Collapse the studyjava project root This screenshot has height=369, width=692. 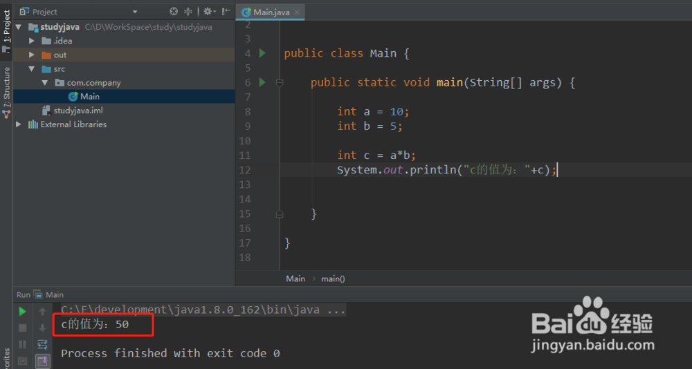click(19, 27)
